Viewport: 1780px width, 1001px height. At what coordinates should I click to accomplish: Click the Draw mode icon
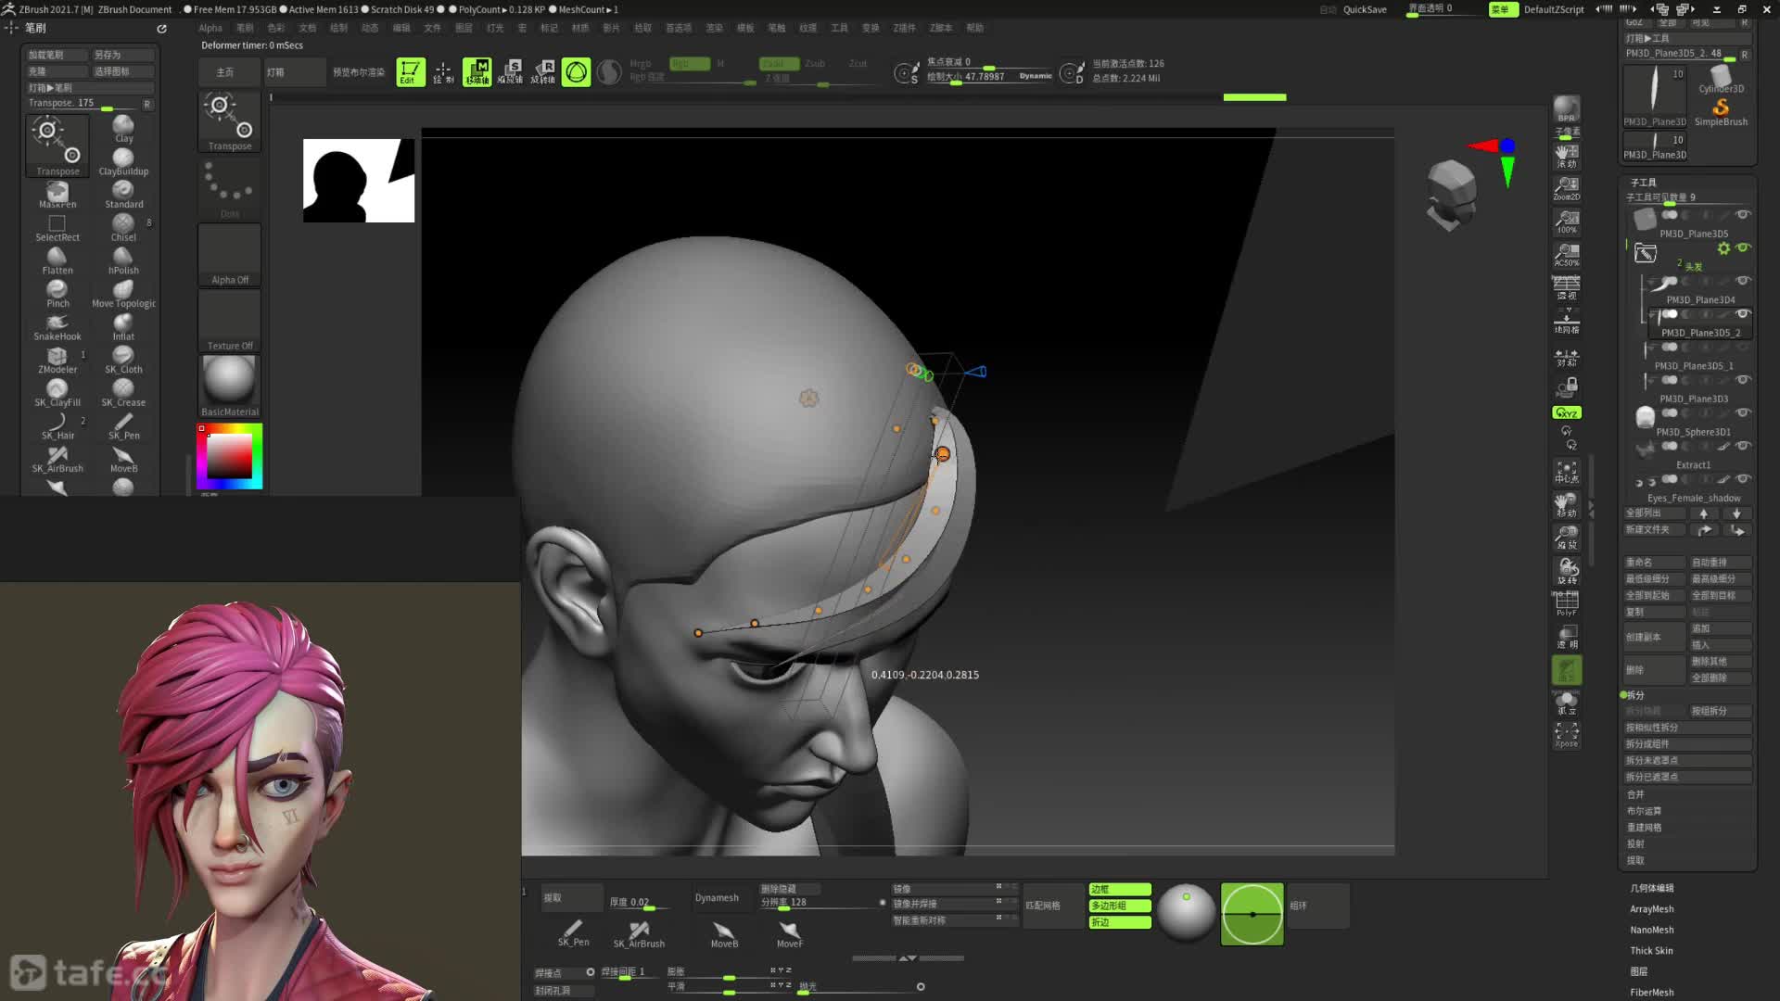click(443, 71)
